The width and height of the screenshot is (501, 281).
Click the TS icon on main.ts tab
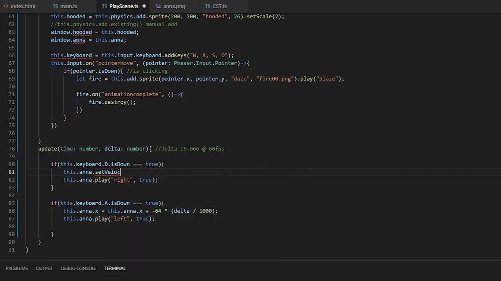[56, 6]
